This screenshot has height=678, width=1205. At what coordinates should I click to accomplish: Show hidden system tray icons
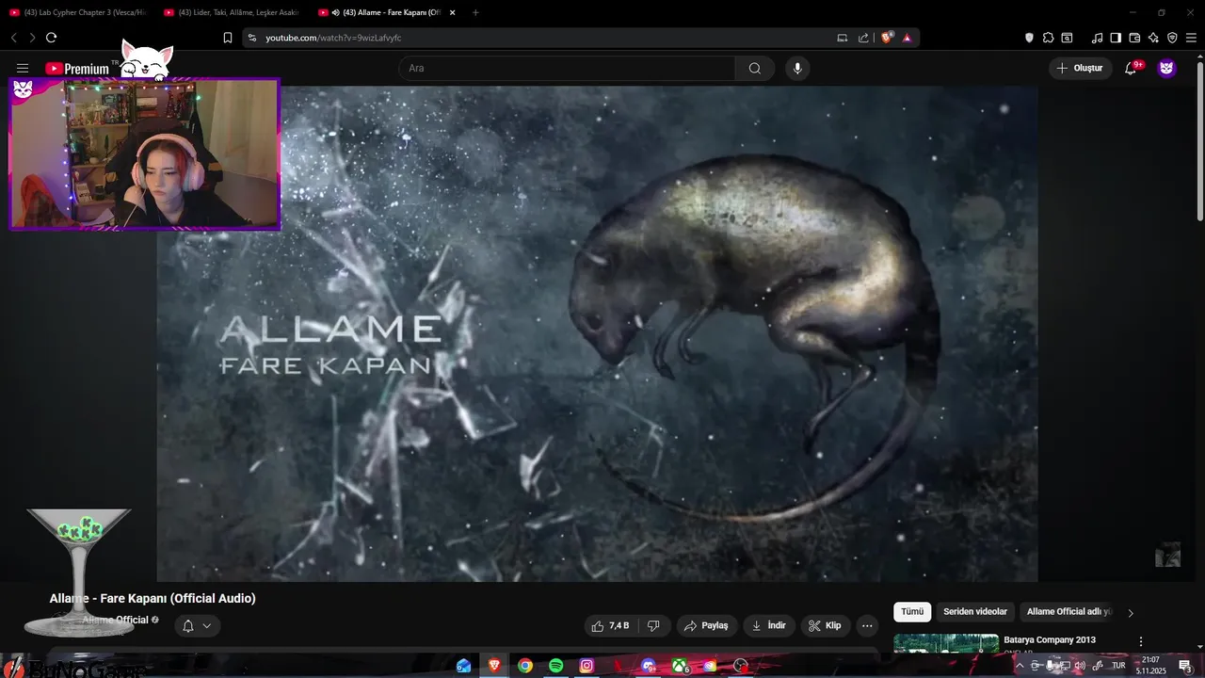coord(1019,666)
